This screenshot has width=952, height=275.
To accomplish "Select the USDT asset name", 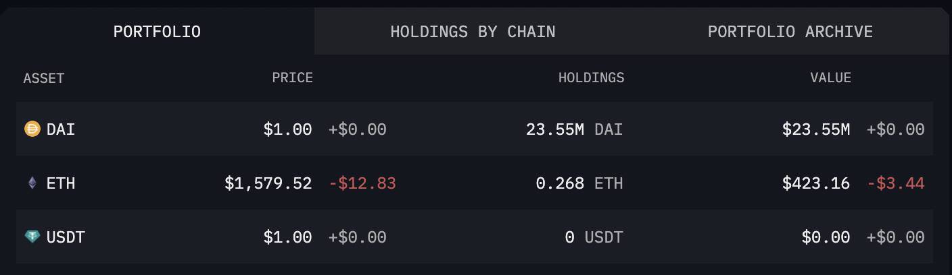I will pos(66,237).
